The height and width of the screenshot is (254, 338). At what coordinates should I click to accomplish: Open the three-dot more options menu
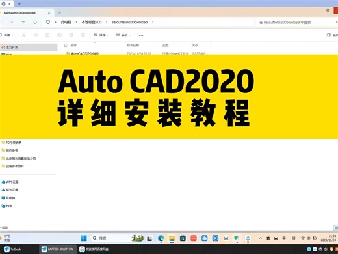coord(141,35)
